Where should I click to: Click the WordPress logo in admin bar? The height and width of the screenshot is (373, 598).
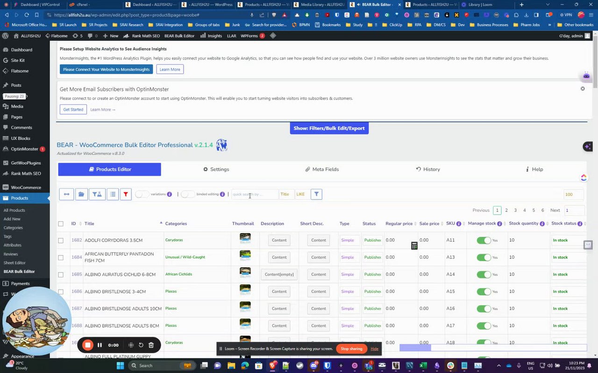5,36
